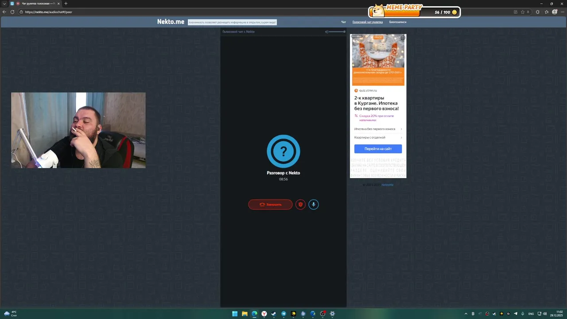Open the ad options three-dot menu

[x=402, y=38]
